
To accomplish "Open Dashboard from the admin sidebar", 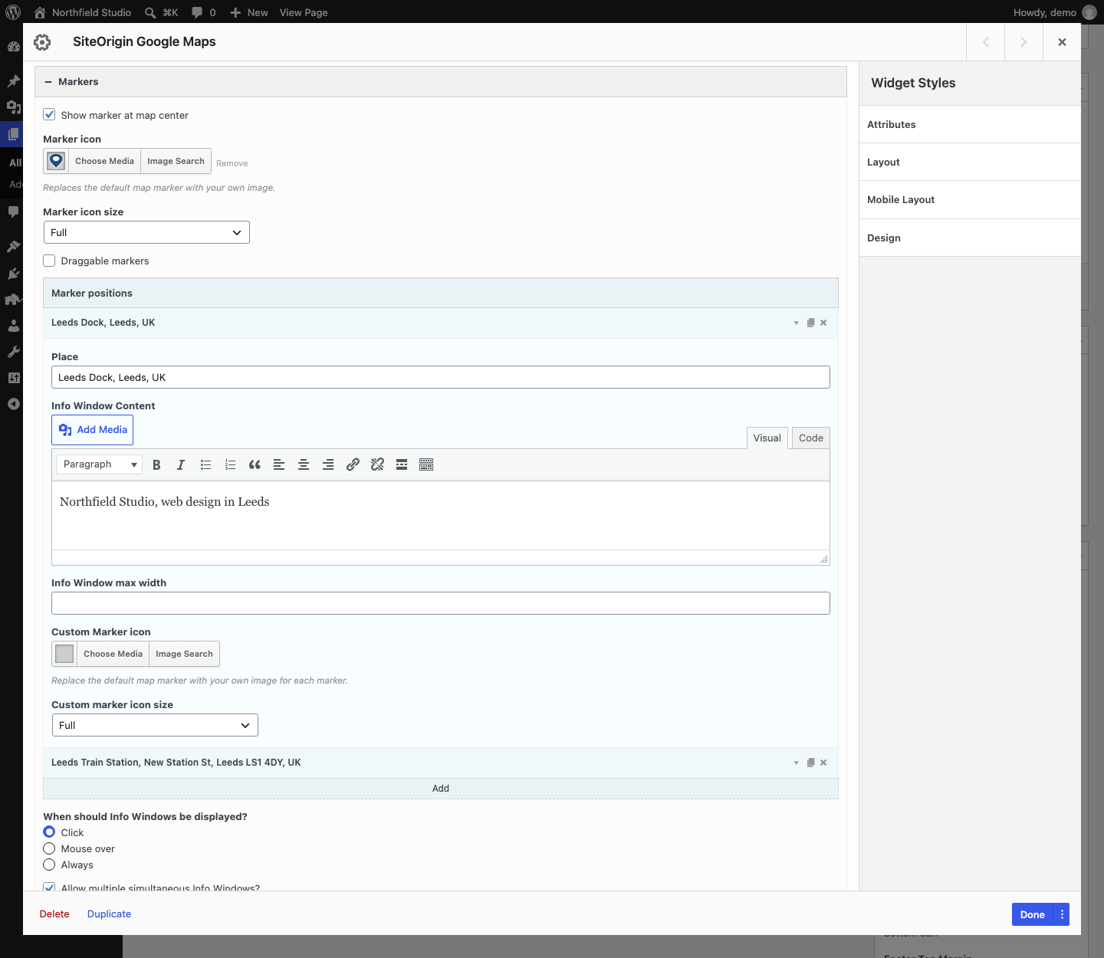I will pyautogui.click(x=13, y=46).
